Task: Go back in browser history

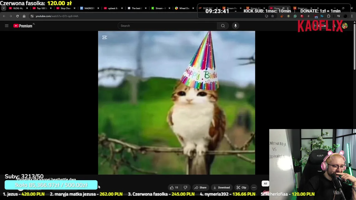Action: tap(4, 16)
